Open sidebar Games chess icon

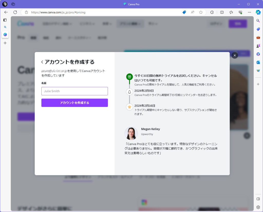click(258, 46)
